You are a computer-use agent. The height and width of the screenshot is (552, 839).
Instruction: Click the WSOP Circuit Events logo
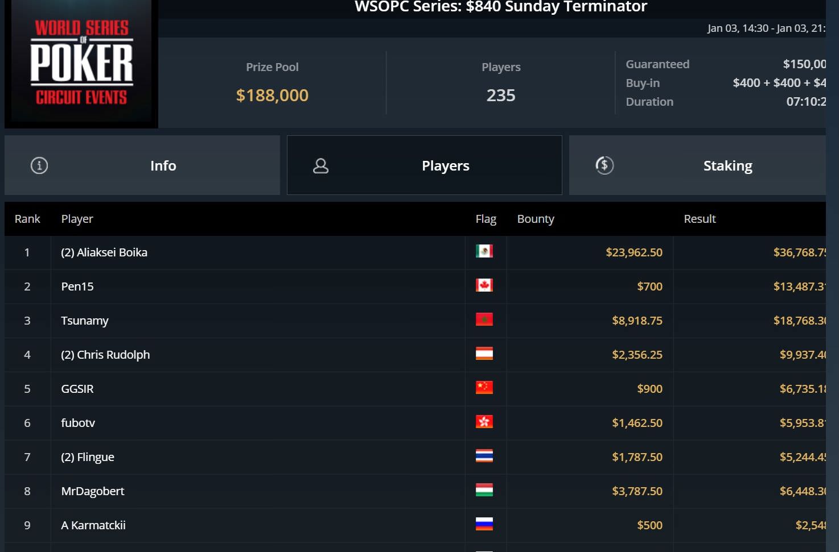tap(81, 63)
